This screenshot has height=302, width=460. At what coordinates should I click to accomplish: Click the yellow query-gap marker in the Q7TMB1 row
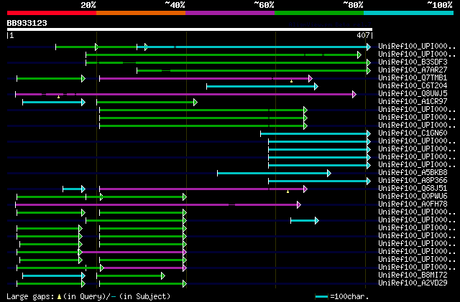[x=291, y=81]
